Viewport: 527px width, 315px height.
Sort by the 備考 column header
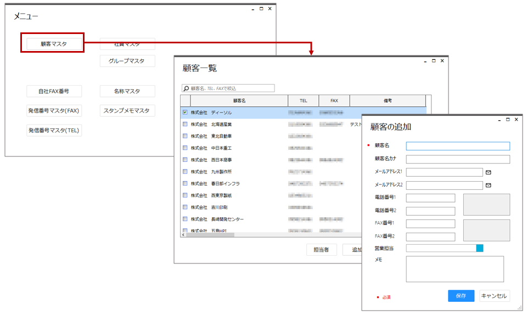coord(388,100)
